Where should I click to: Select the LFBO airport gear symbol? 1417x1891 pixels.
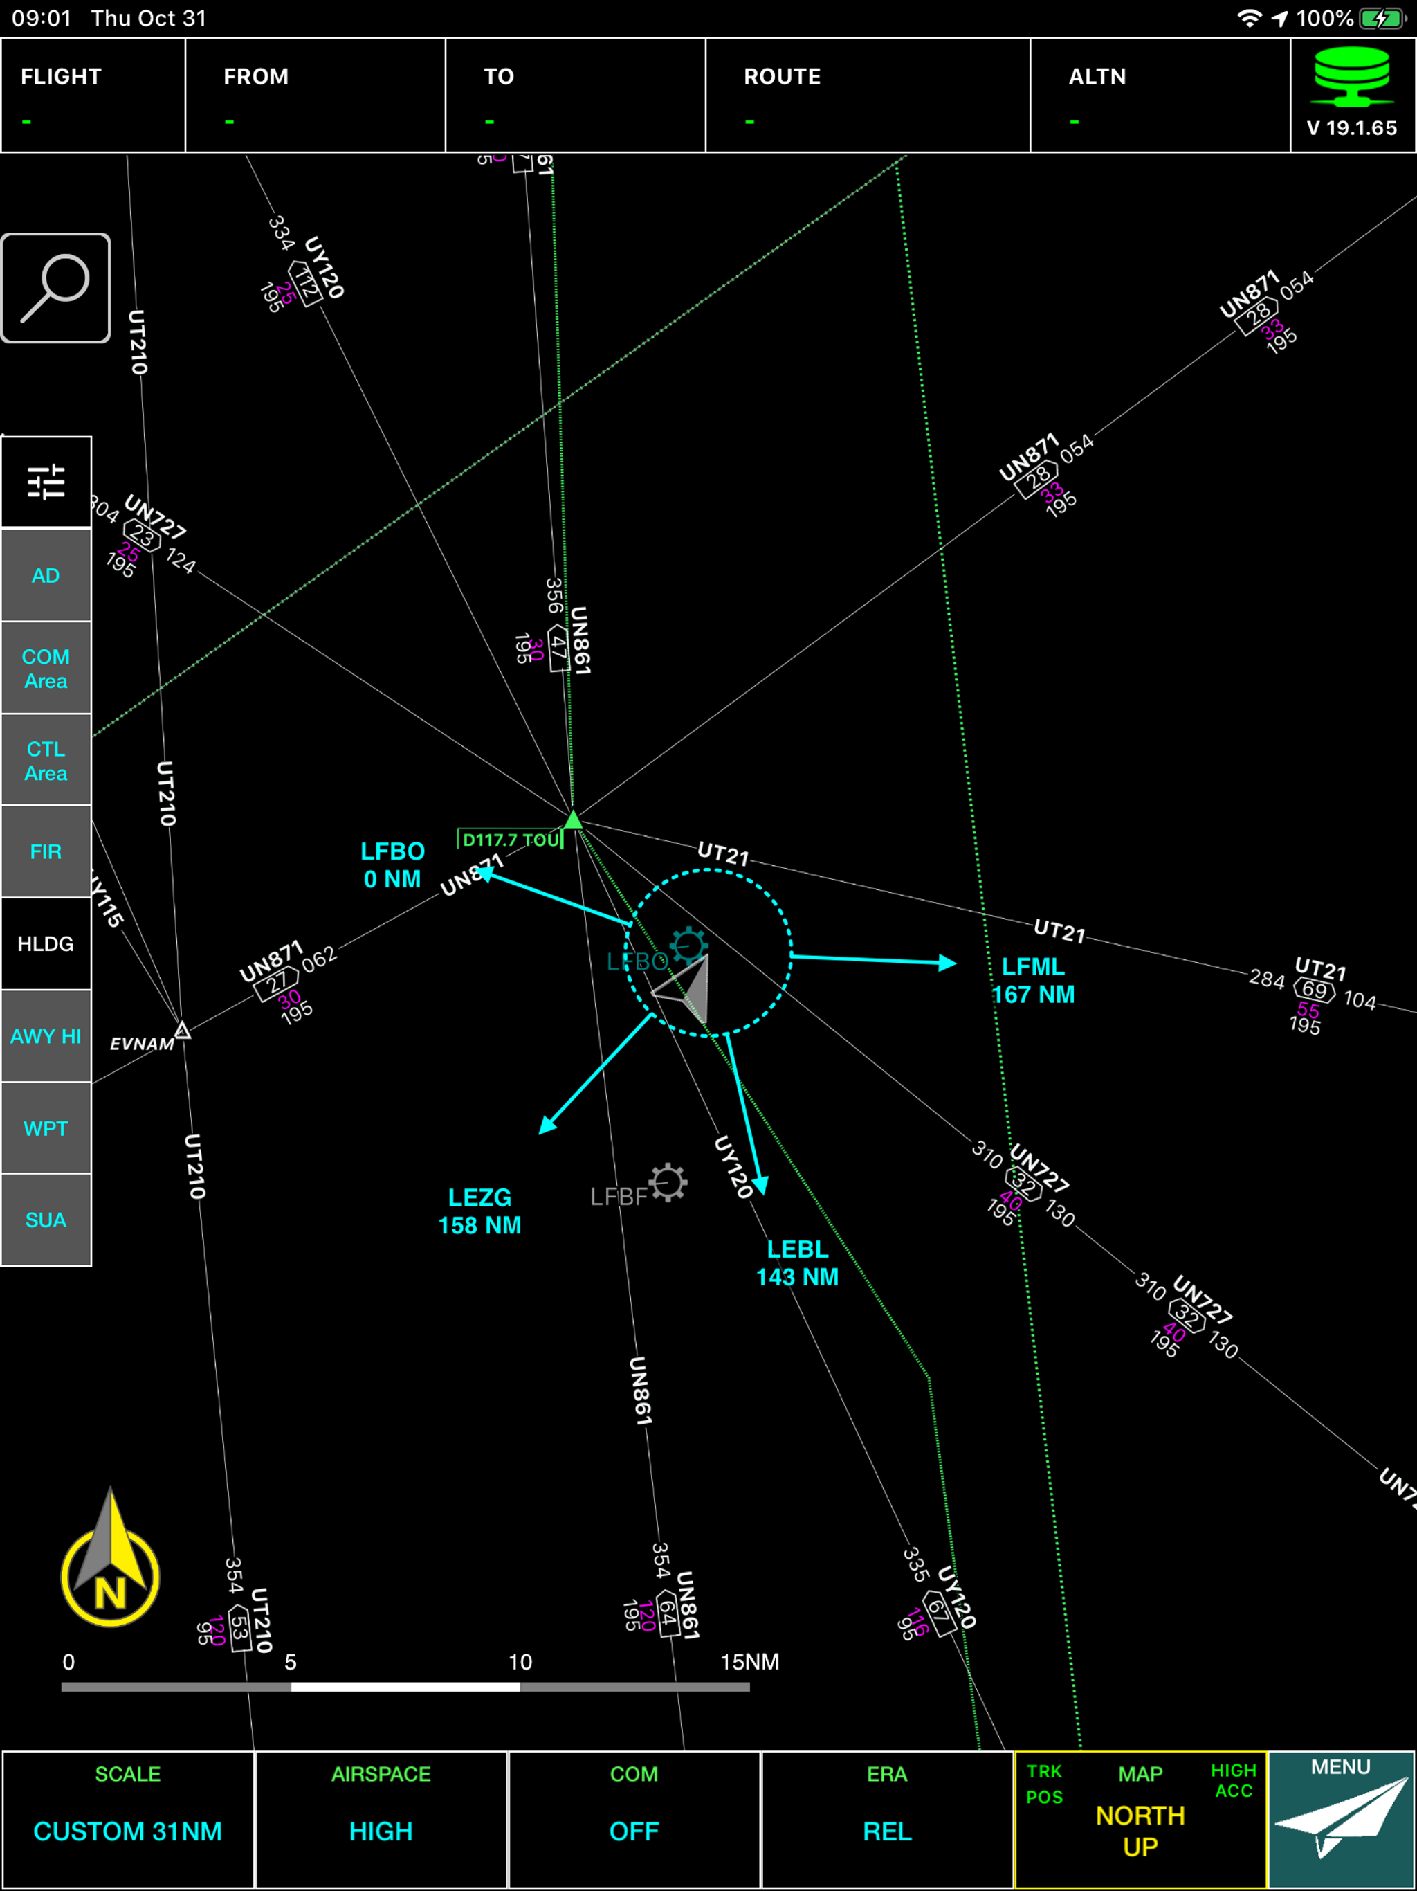689,946
